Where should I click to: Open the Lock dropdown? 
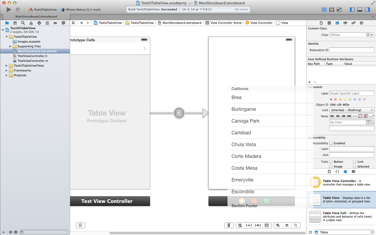pyautogui.click(x=352, y=110)
